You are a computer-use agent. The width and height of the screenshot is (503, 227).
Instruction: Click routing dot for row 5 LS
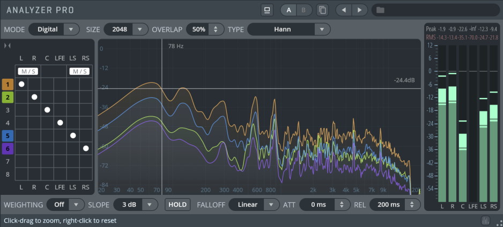pos(73,135)
